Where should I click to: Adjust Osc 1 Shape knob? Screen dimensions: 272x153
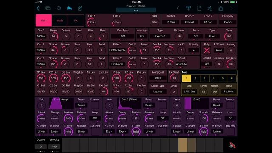pyautogui.click(x=53, y=37)
